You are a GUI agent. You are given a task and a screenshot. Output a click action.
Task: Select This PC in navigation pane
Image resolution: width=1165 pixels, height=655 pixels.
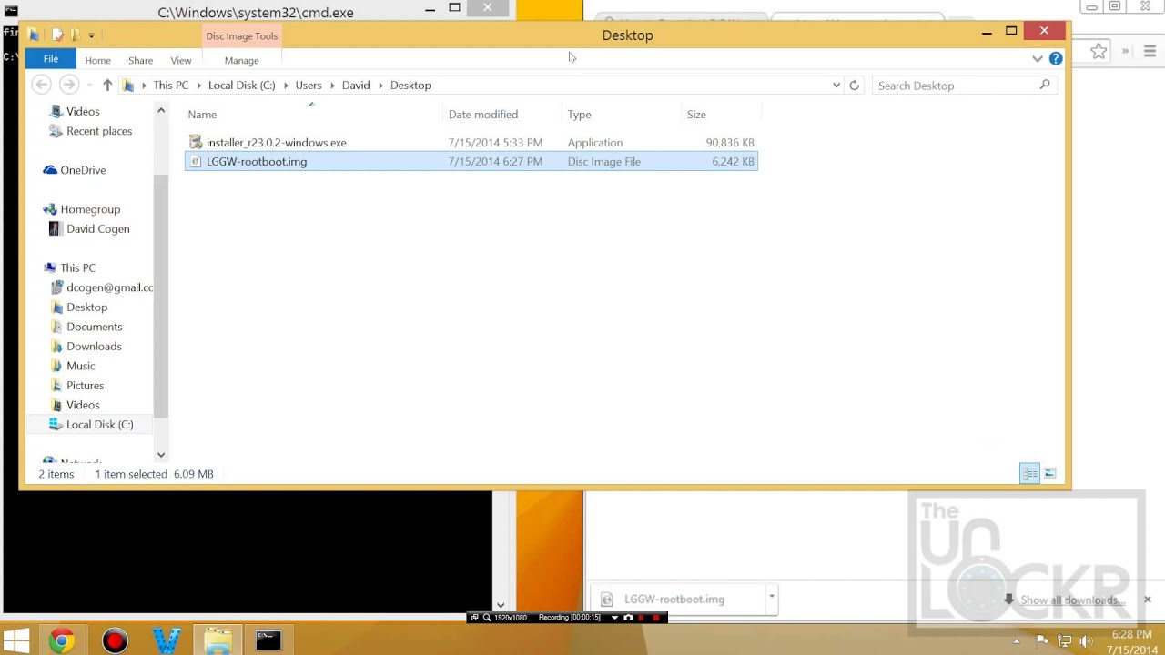point(77,268)
